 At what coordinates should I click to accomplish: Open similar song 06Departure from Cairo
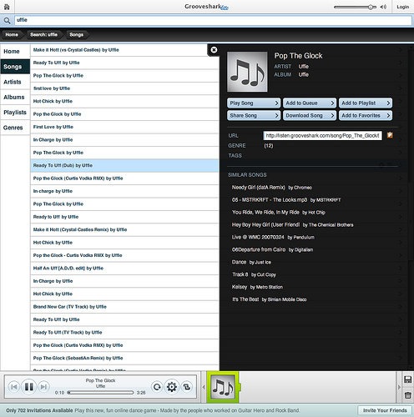click(x=272, y=249)
